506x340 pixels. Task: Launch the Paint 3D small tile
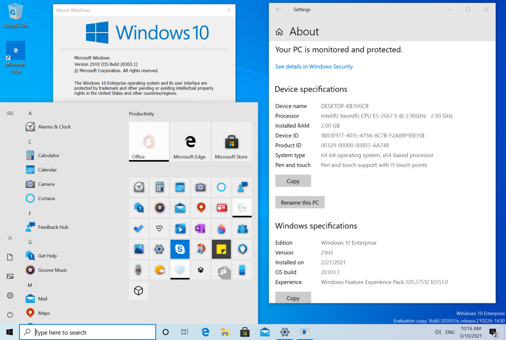click(x=221, y=228)
